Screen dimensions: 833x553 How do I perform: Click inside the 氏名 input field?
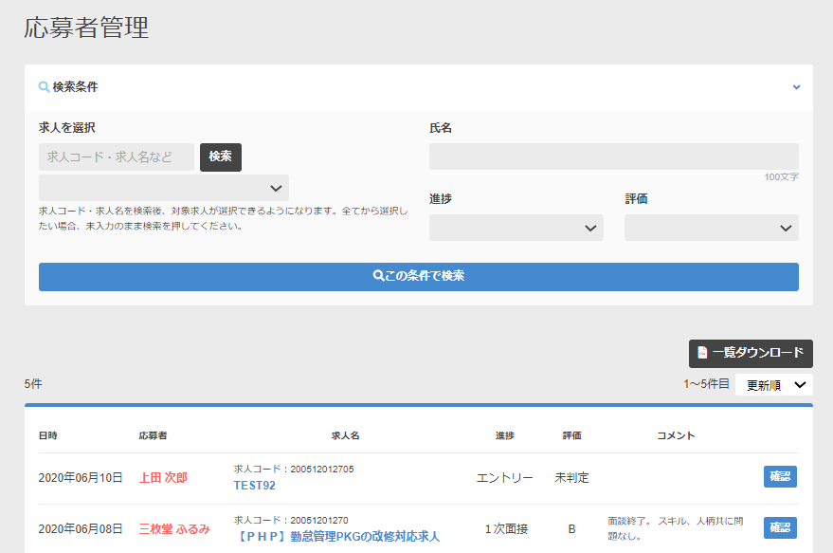(x=614, y=156)
